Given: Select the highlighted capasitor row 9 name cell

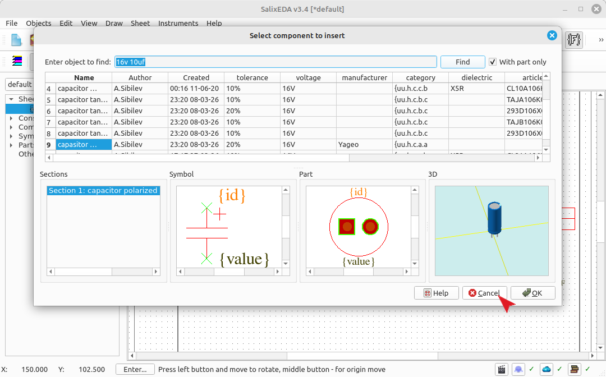Looking at the screenshot, I should click(84, 145).
